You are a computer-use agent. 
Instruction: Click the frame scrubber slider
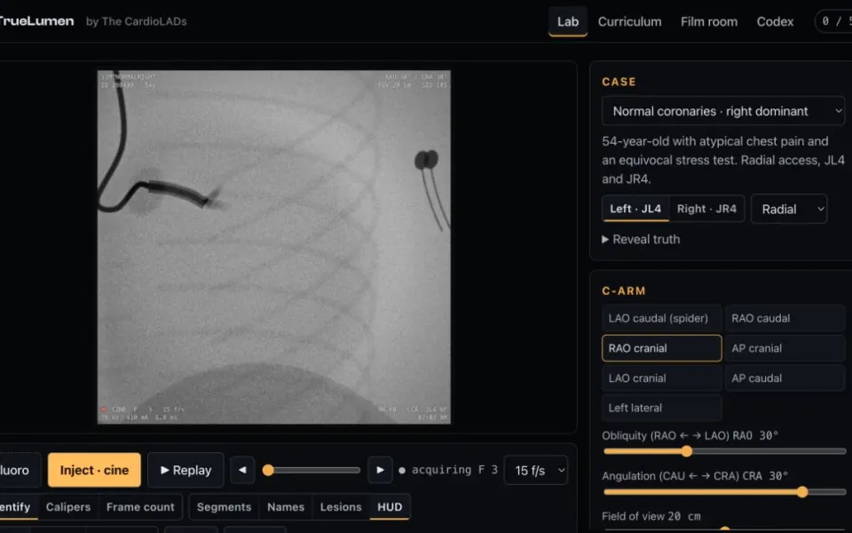click(x=312, y=470)
